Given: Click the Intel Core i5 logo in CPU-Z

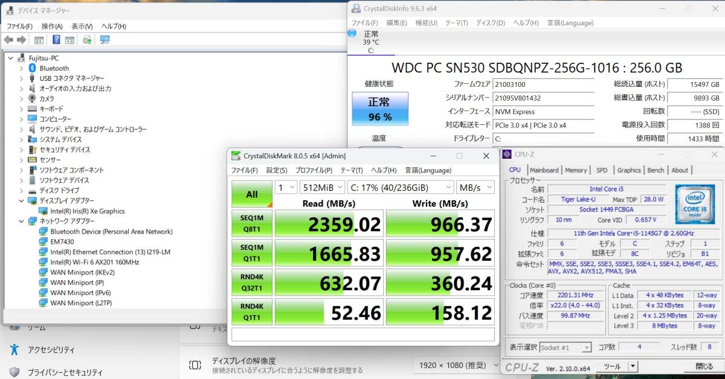Looking at the screenshot, I should (695, 205).
